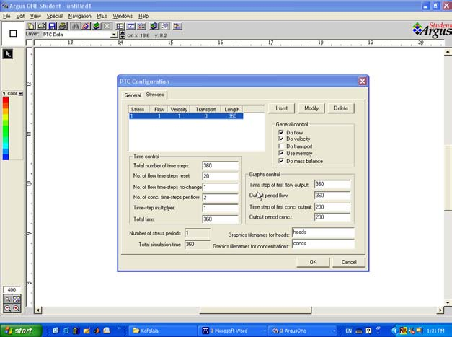Open the PIEs menu
The width and height of the screenshot is (452, 337).
tap(102, 16)
